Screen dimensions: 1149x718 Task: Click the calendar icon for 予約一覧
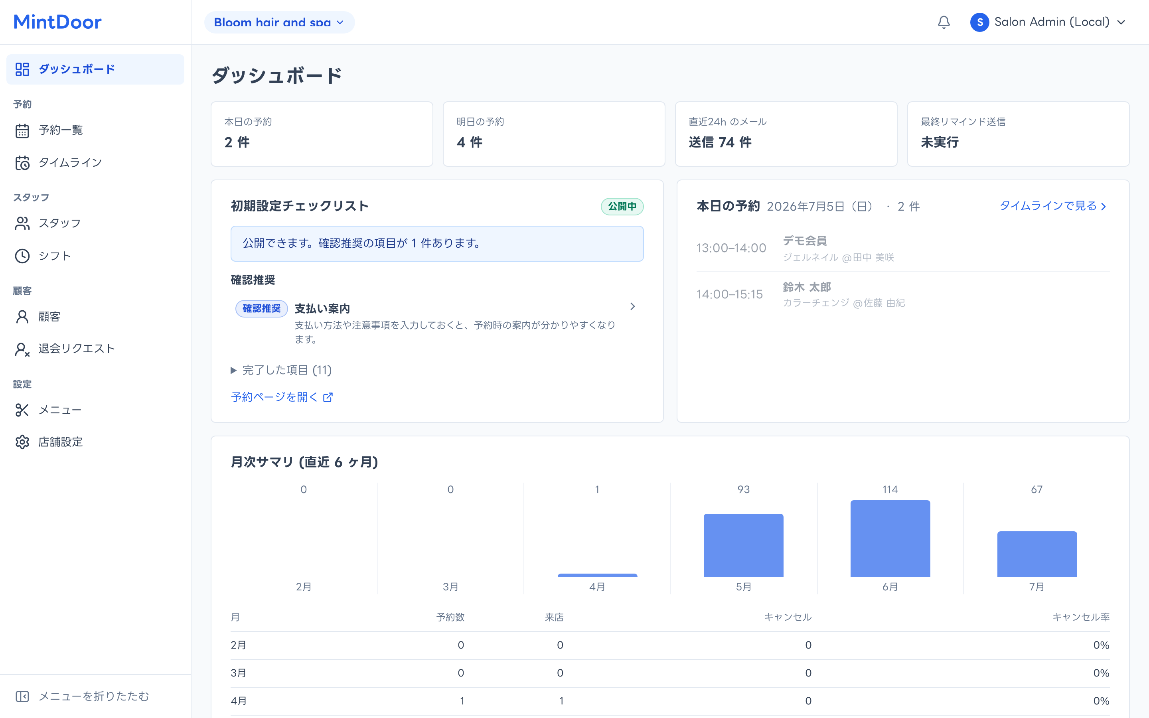[x=22, y=130]
